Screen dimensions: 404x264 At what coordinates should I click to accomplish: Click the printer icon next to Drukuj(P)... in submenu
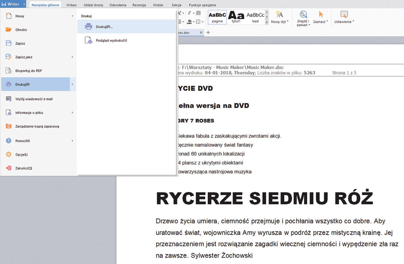pos(89,27)
